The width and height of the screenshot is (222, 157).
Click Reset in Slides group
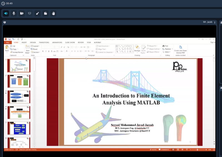click(x=34, y=49)
